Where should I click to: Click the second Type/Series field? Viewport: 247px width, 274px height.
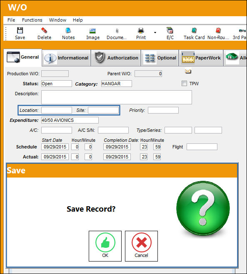(208, 130)
